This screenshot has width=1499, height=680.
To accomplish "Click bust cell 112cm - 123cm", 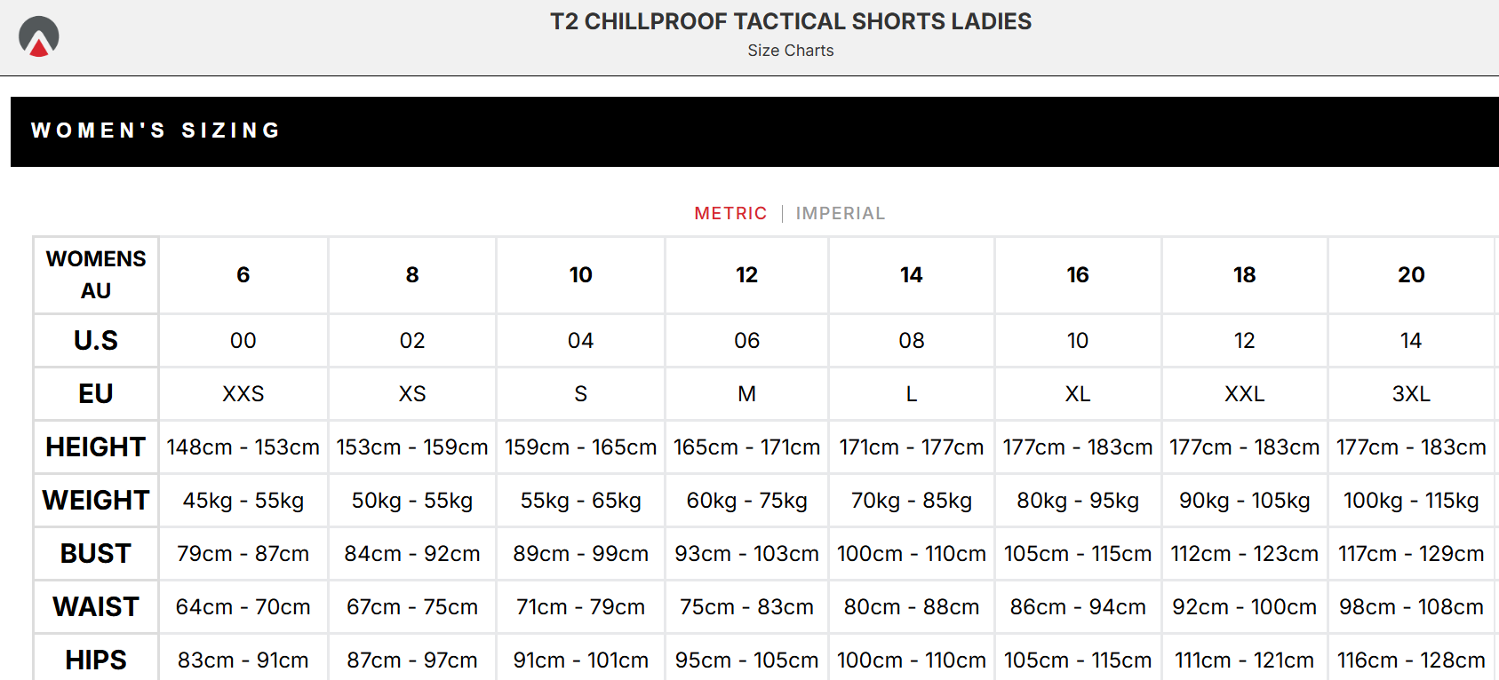I will click(x=1244, y=554).
